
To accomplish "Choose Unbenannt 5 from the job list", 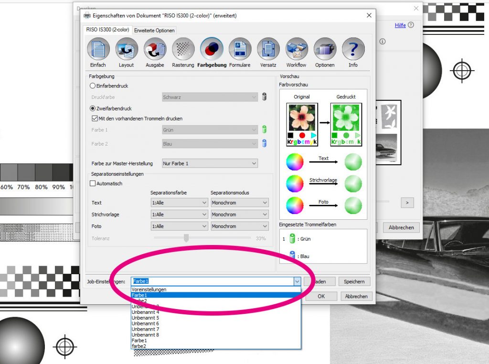I will 216,318.
